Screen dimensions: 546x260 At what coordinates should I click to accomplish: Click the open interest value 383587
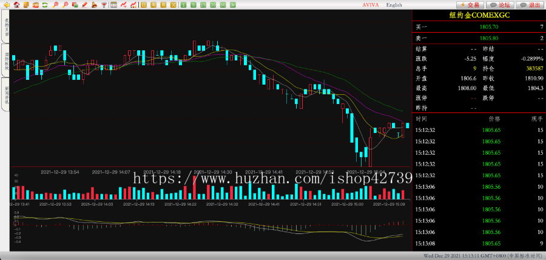tap(534, 68)
